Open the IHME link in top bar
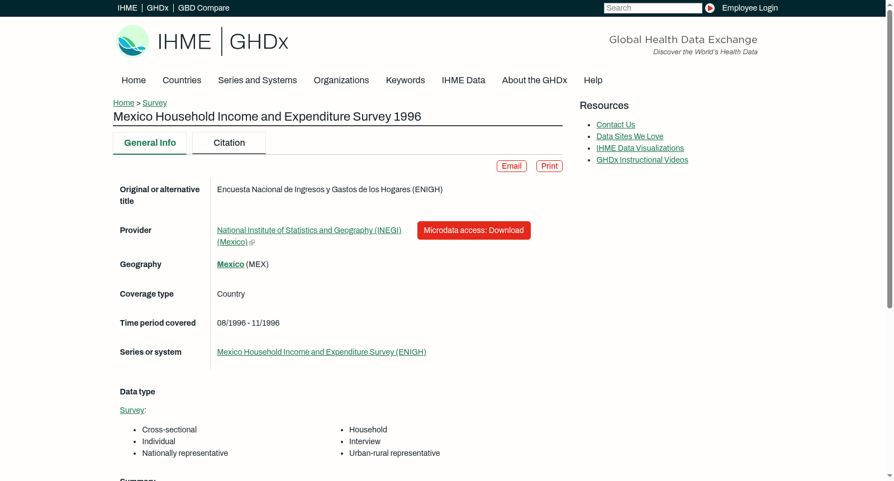The width and height of the screenshot is (894, 481). 127,8
